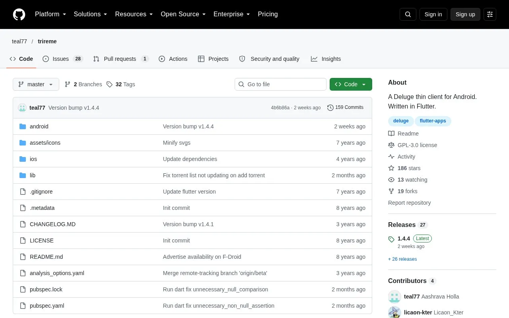Open the Security and quality tab
Viewport: 509px width, 318px height.
tap(269, 59)
